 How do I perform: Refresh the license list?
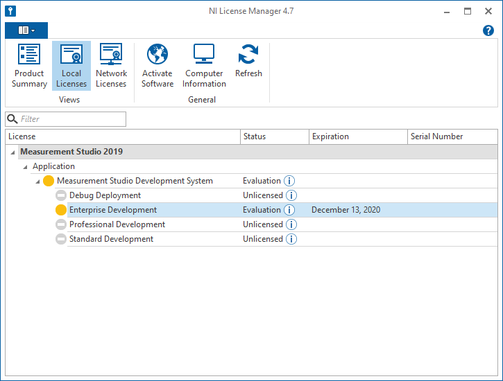point(248,61)
